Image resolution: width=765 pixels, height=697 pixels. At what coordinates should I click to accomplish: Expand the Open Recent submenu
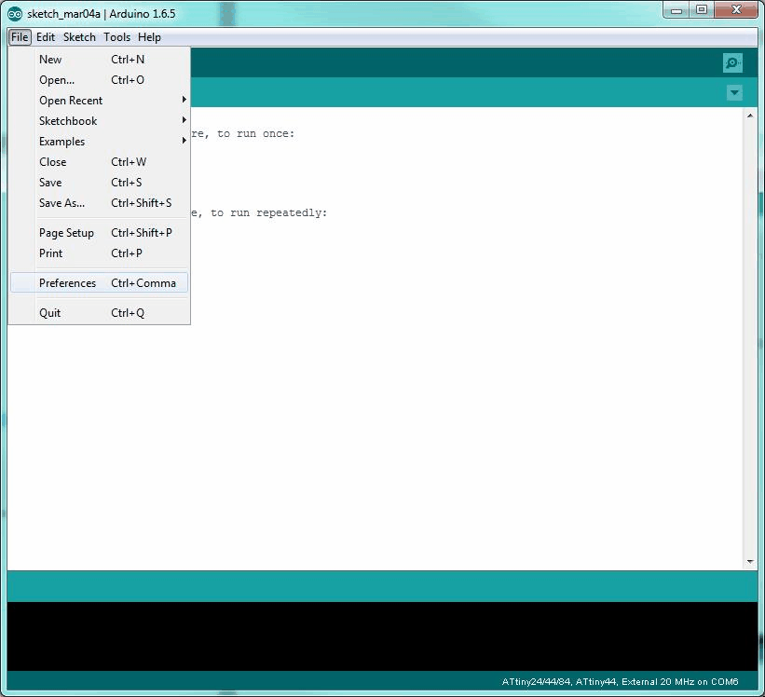click(99, 100)
